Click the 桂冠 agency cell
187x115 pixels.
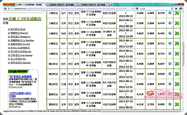[64, 34]
